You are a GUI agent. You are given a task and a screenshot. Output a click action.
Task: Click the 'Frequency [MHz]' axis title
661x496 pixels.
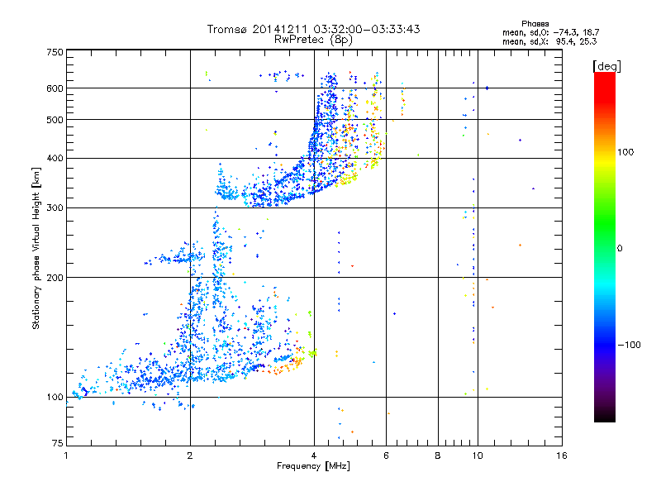click(x=314, y=466)
